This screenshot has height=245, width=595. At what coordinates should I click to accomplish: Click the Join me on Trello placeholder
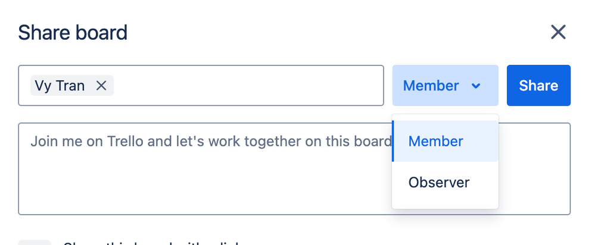point(211,142)
